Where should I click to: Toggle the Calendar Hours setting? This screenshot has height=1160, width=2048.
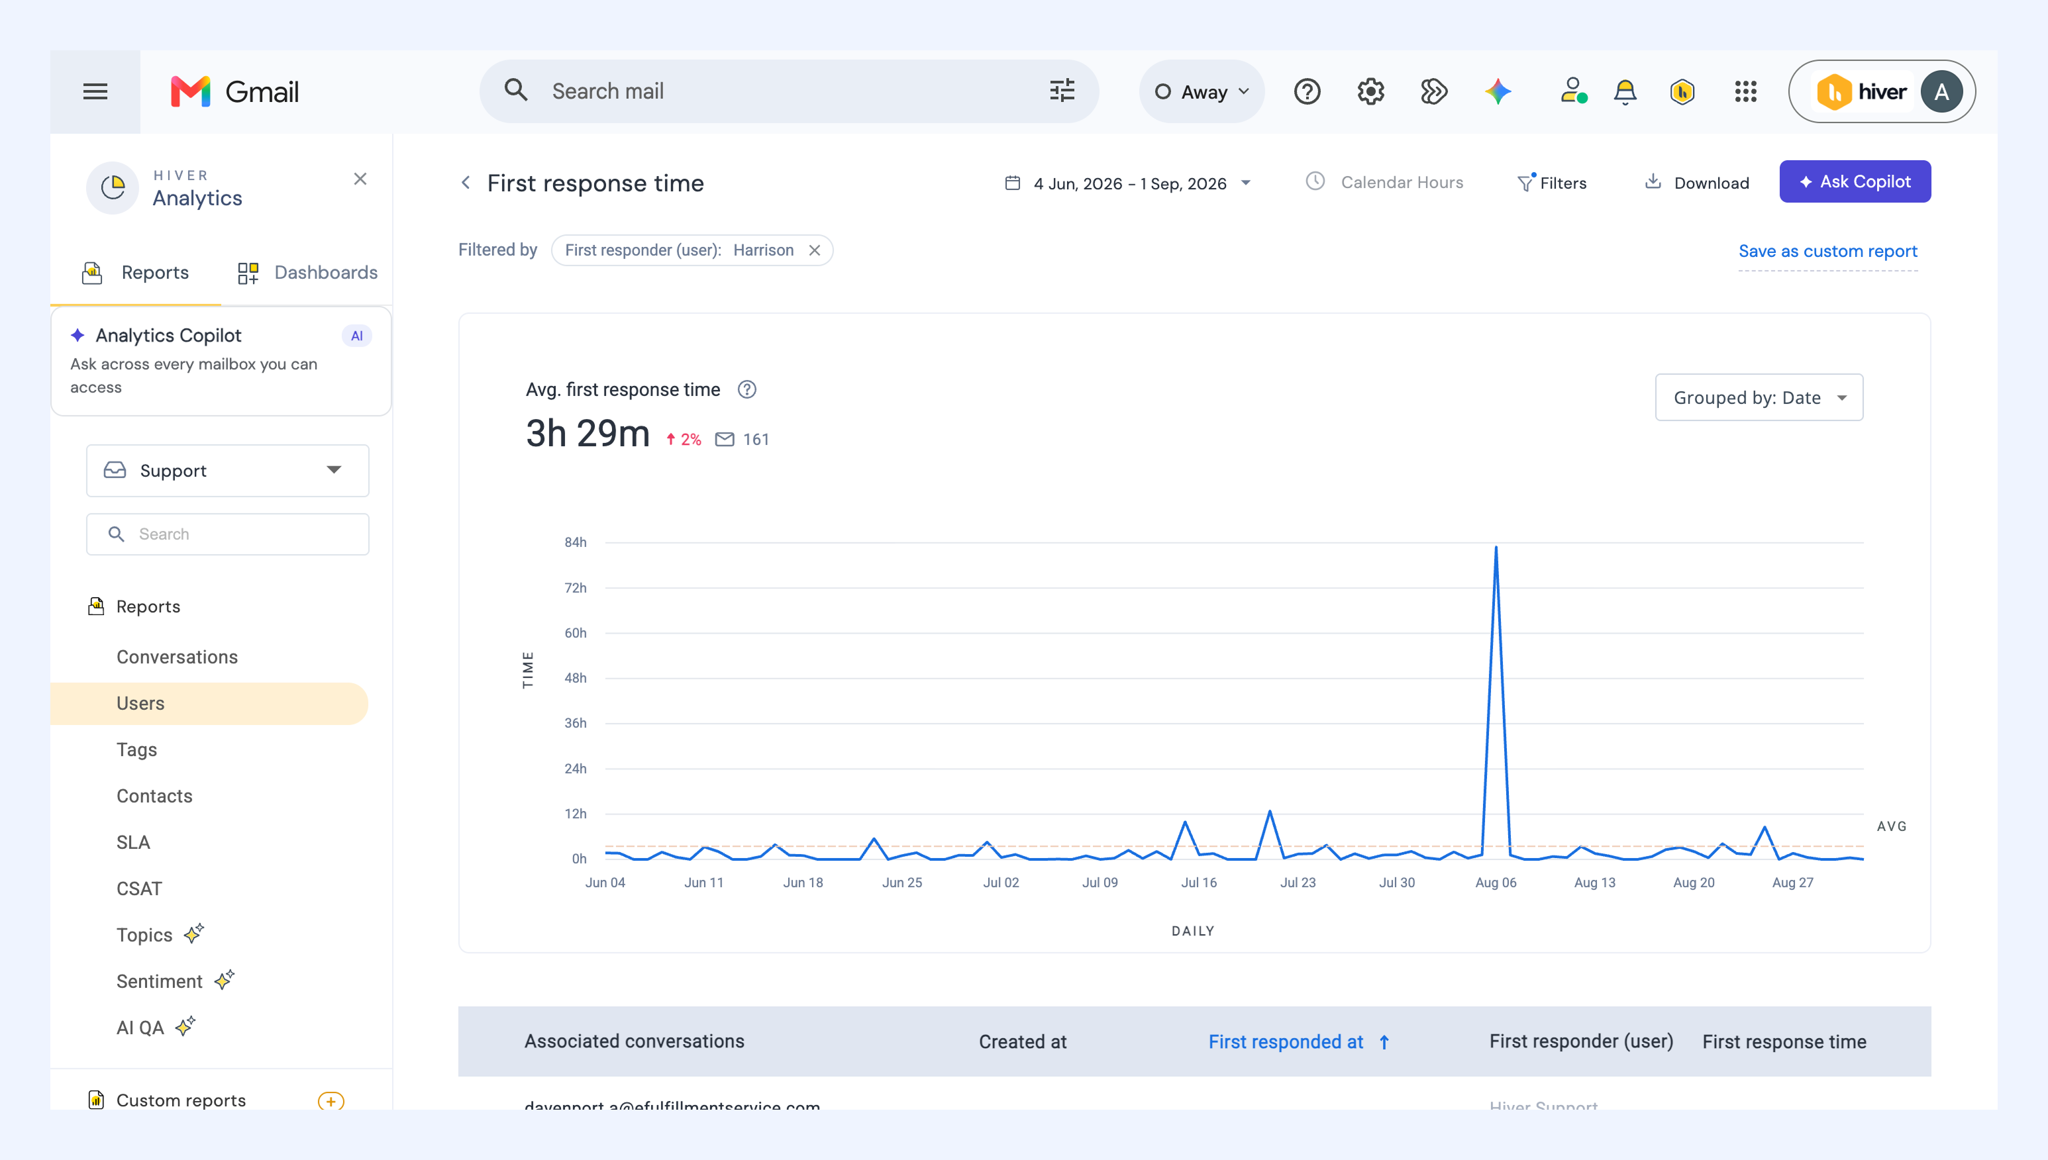point(1384,183)
